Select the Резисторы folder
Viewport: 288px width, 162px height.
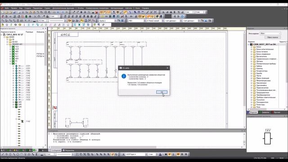tap(261, 104)
